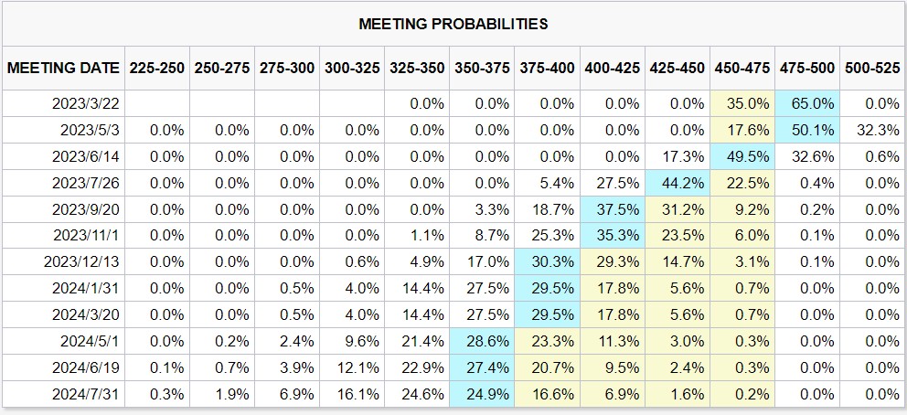Click the 2023/7/26 meeting date cell
Image resolution: width=907 pixels, height=415 pixels.
63,183
